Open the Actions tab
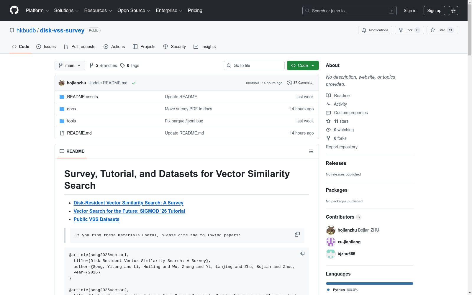Screen dimensions: 472x295 (114, 47)
